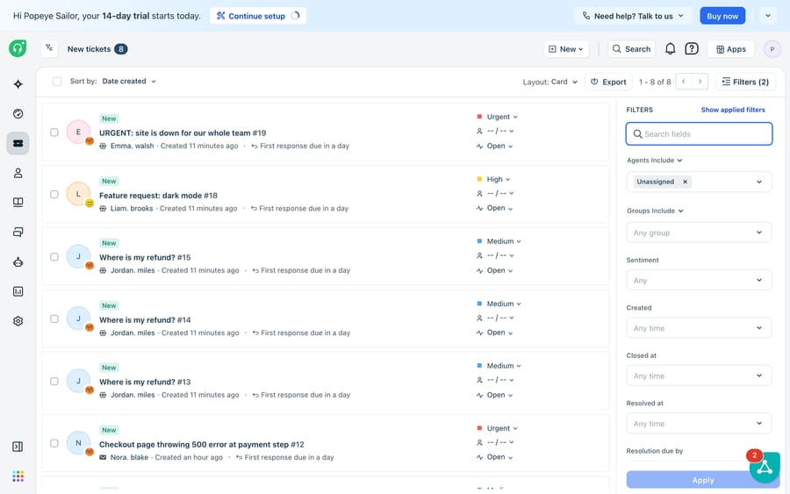Viewport: 790px width, 494px height.
Task: Open the Admin gear icon in sidebar
Action: point(18,321)
